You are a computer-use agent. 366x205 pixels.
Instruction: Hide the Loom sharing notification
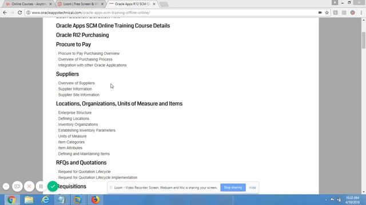[252, 187]
